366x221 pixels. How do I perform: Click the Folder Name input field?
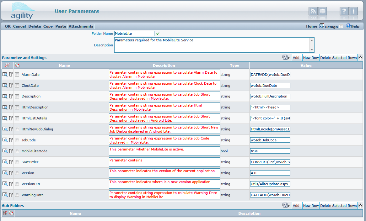(x=134, y=34)
